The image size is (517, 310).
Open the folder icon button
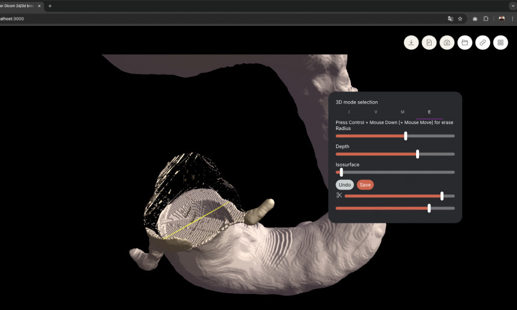pyautogui.click(x=465, y=43)
